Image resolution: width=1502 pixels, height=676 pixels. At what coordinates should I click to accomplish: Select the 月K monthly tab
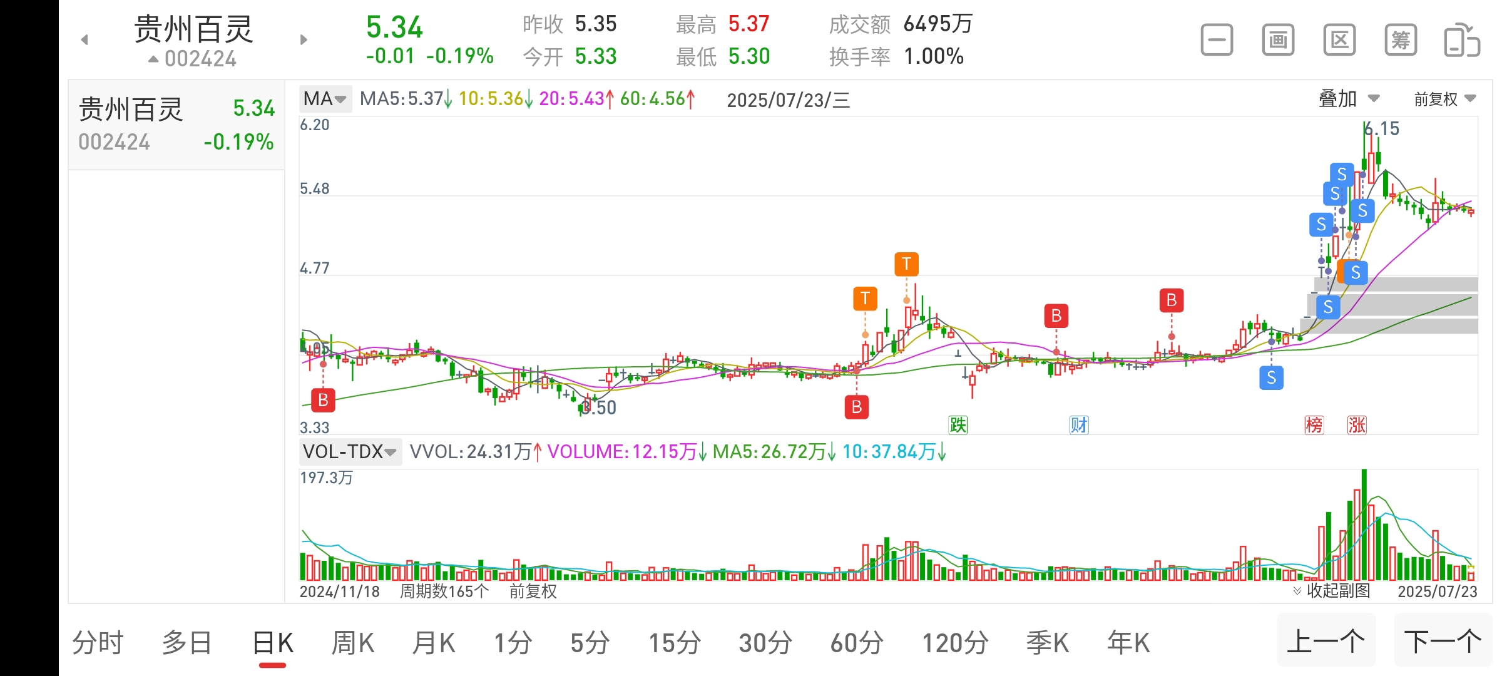[x=434, y=643]
